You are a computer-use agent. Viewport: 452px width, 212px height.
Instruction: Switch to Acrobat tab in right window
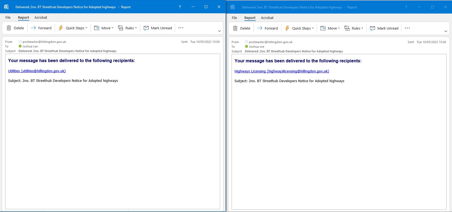(267, 18)
